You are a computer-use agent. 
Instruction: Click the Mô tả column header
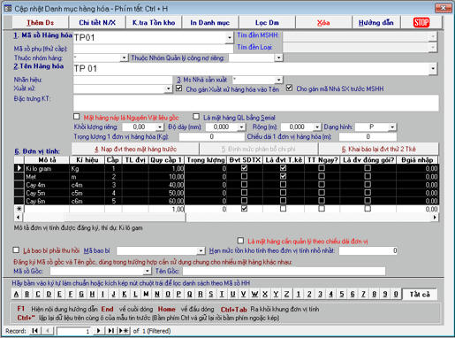click(x=47, y=160)
